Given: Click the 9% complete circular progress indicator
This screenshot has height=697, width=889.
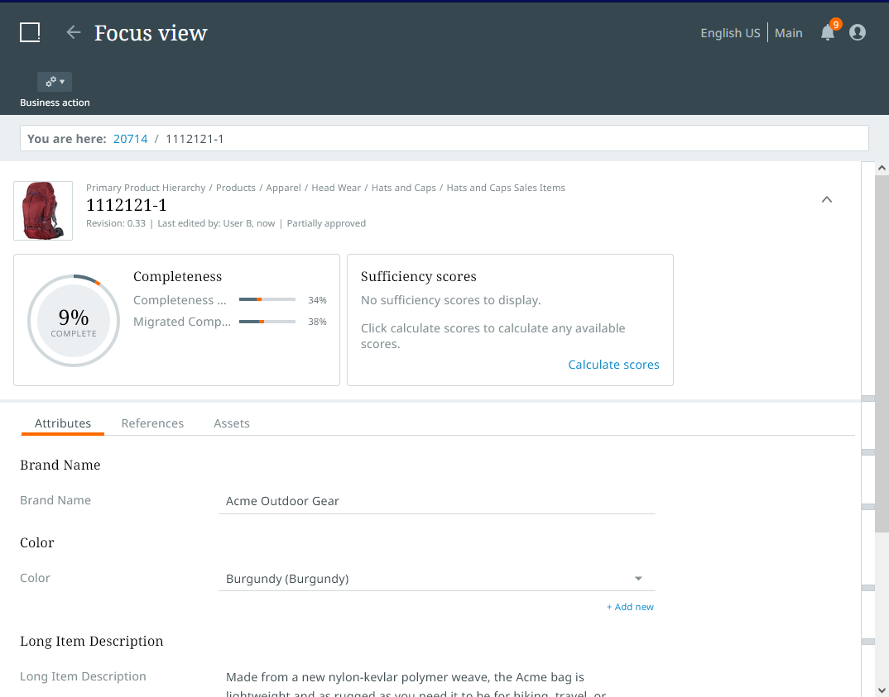Looking at the screenshot, I should [74, 320].
